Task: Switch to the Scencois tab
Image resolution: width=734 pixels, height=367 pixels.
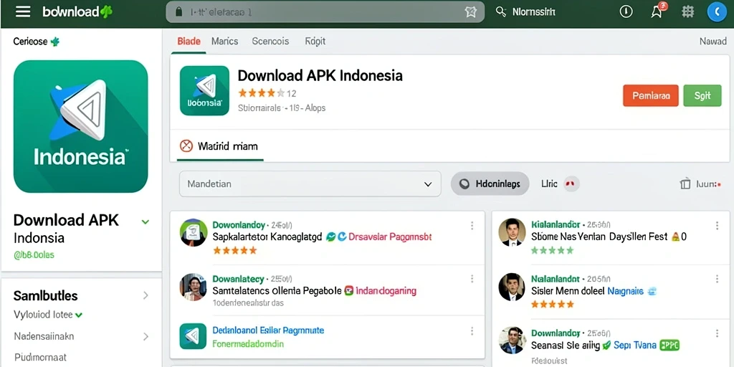Action: (x=270, y=41)
